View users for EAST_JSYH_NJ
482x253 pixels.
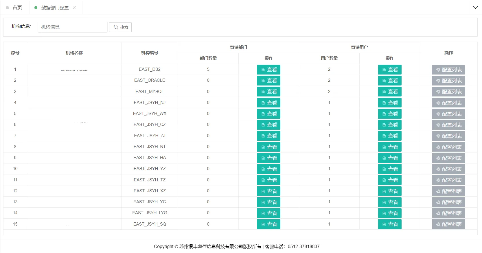click(x=389, y=103)
